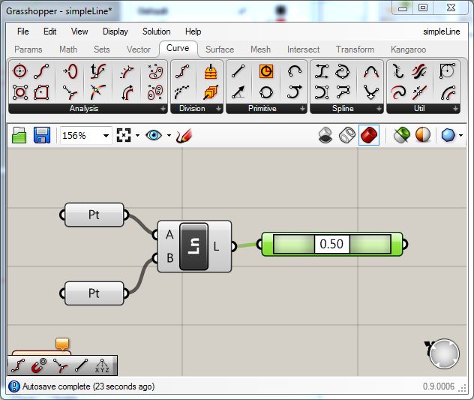The image size is (474, 400).
Task: Choose the square-framed circle icon in Analysis panel
Action: click(20, 92)
